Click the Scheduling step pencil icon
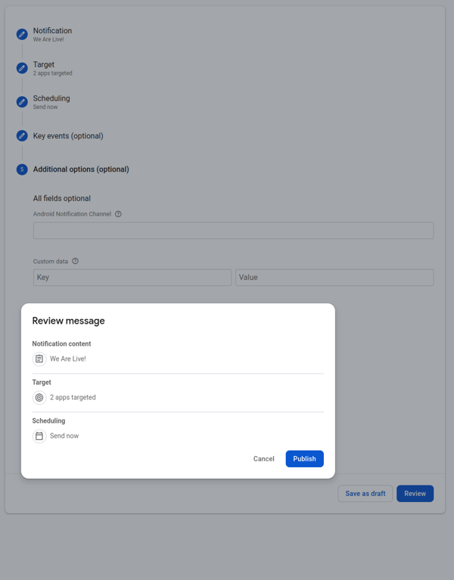 (x=22, y=102)
